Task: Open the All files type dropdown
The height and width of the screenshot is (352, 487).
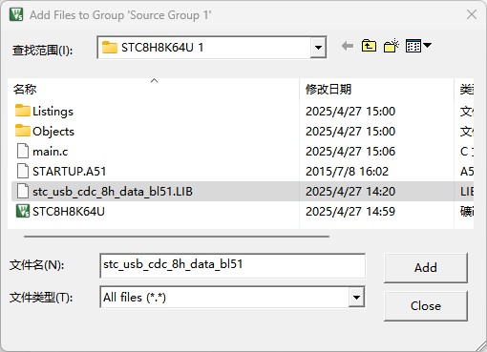Action: point(356,298)
